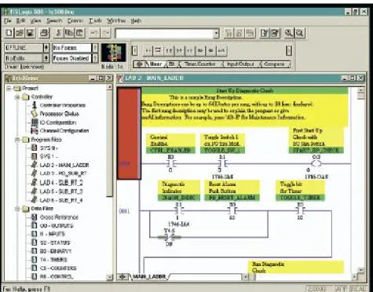
Task: Open the search combo box dropdown arrow
Action: tap(216, 34)
